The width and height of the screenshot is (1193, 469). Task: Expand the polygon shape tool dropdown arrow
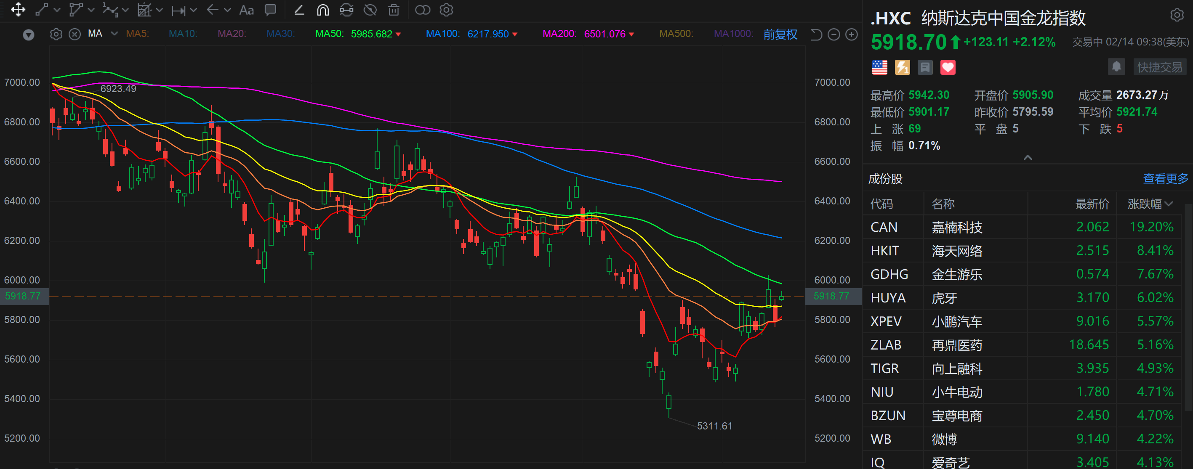point(91,10)
